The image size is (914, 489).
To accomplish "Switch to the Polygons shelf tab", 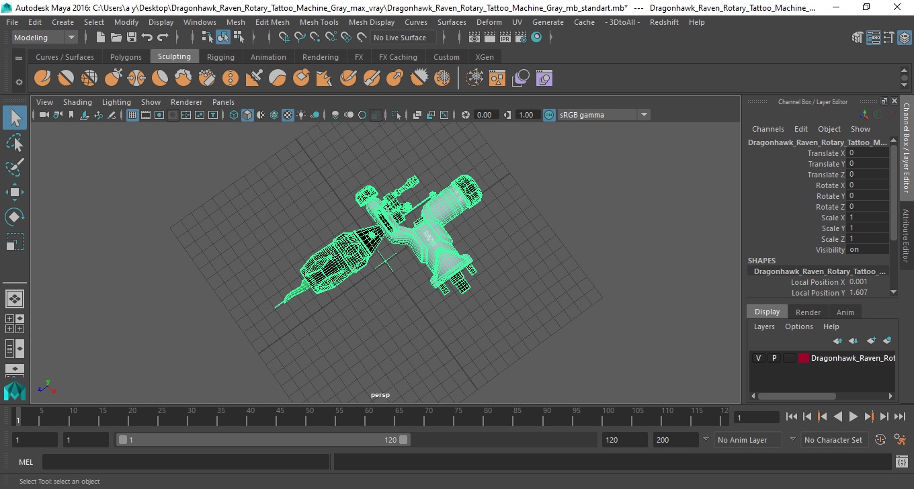I will pyautogui.click(x=126, y=57).
